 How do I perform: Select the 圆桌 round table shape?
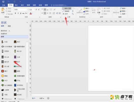pyautogui.click(x=5, y=76)
